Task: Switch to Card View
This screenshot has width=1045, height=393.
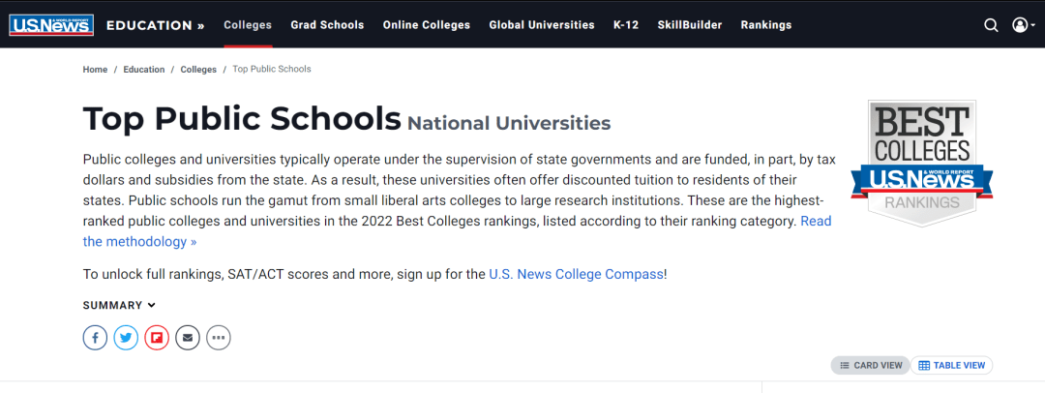Action: click(870, 365)
